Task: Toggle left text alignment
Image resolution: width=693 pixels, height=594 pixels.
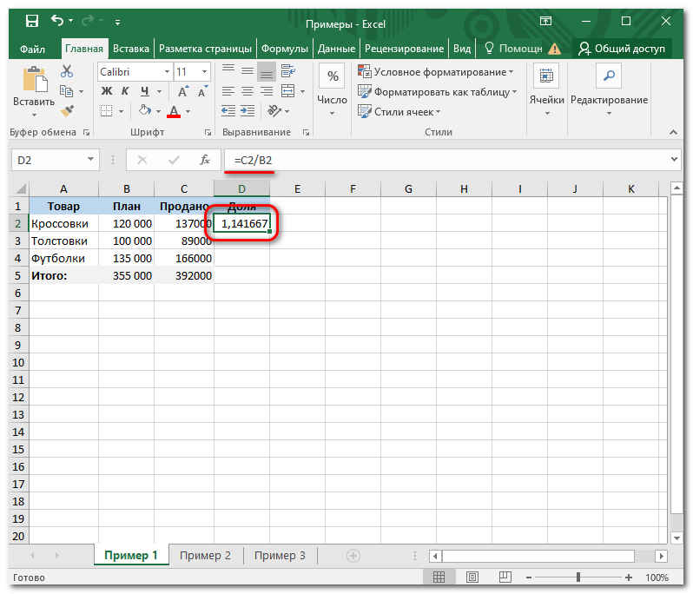Action: (x=228, y=91)
